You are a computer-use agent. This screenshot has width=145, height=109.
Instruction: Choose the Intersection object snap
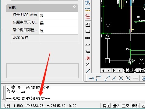click(121, 78)
